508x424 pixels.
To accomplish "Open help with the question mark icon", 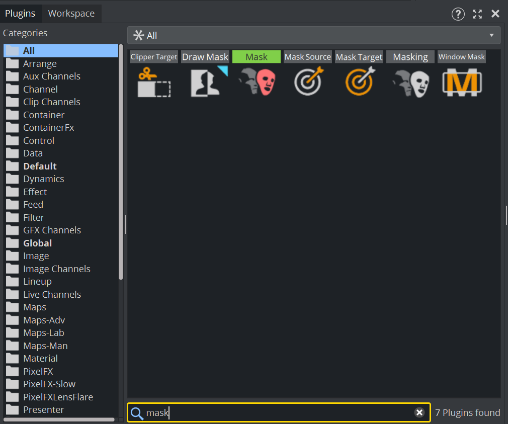I will tap(458, 14).
